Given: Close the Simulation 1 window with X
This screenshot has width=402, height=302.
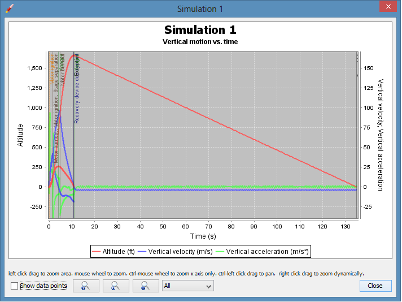Looking at the screenshot, I should click(388, 7).
